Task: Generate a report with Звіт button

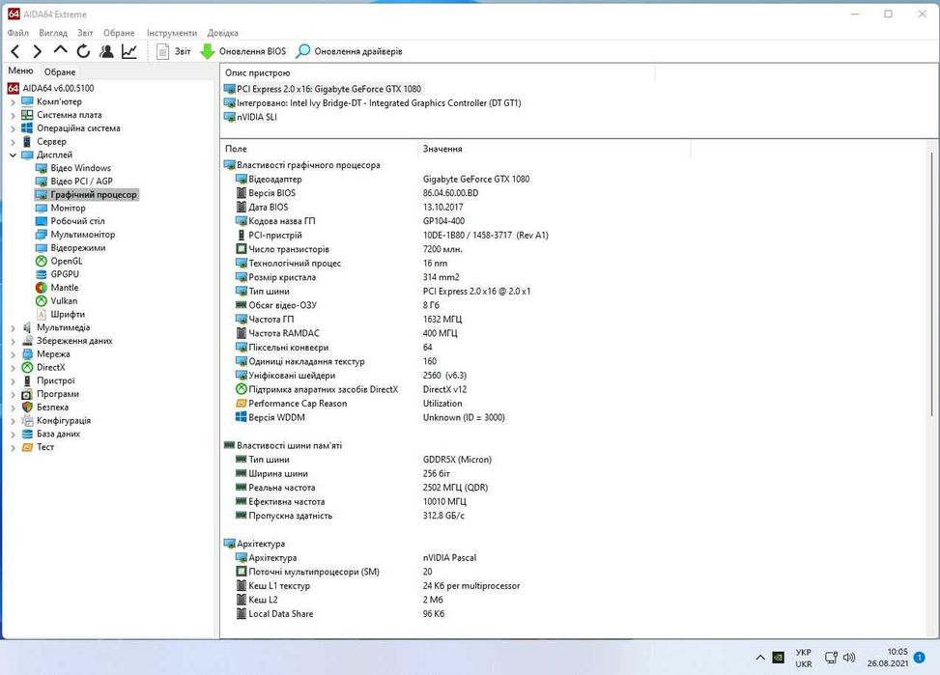Action: click(174, 51)
